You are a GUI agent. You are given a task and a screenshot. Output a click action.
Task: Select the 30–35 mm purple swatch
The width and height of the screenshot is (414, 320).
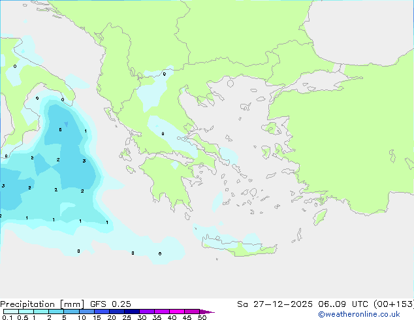tap(147, 312)
